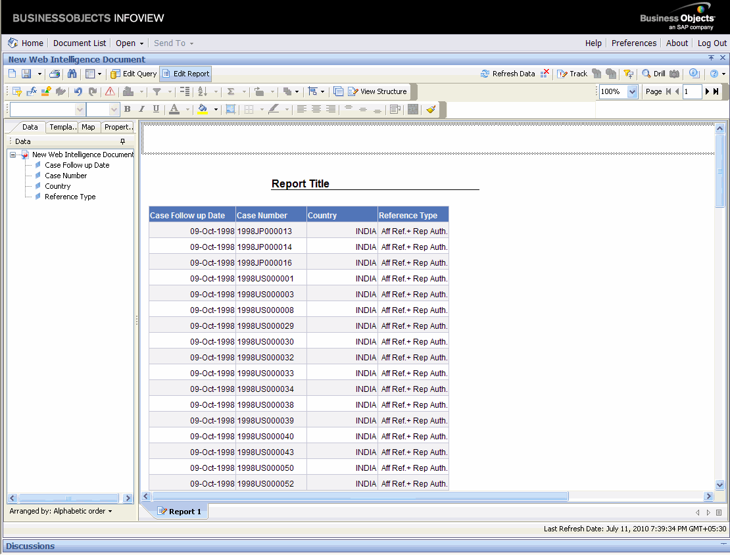Select Case Follow up Date object
The width and height of the screenshot is (730, 555).
pyautogui.click(x=77, y=165)
